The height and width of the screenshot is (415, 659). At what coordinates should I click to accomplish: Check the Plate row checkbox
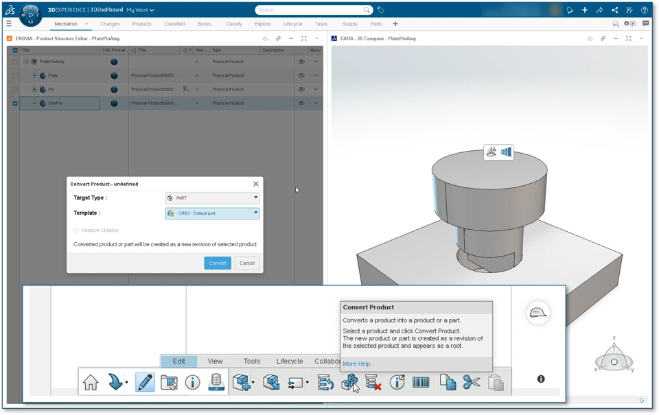15,75
